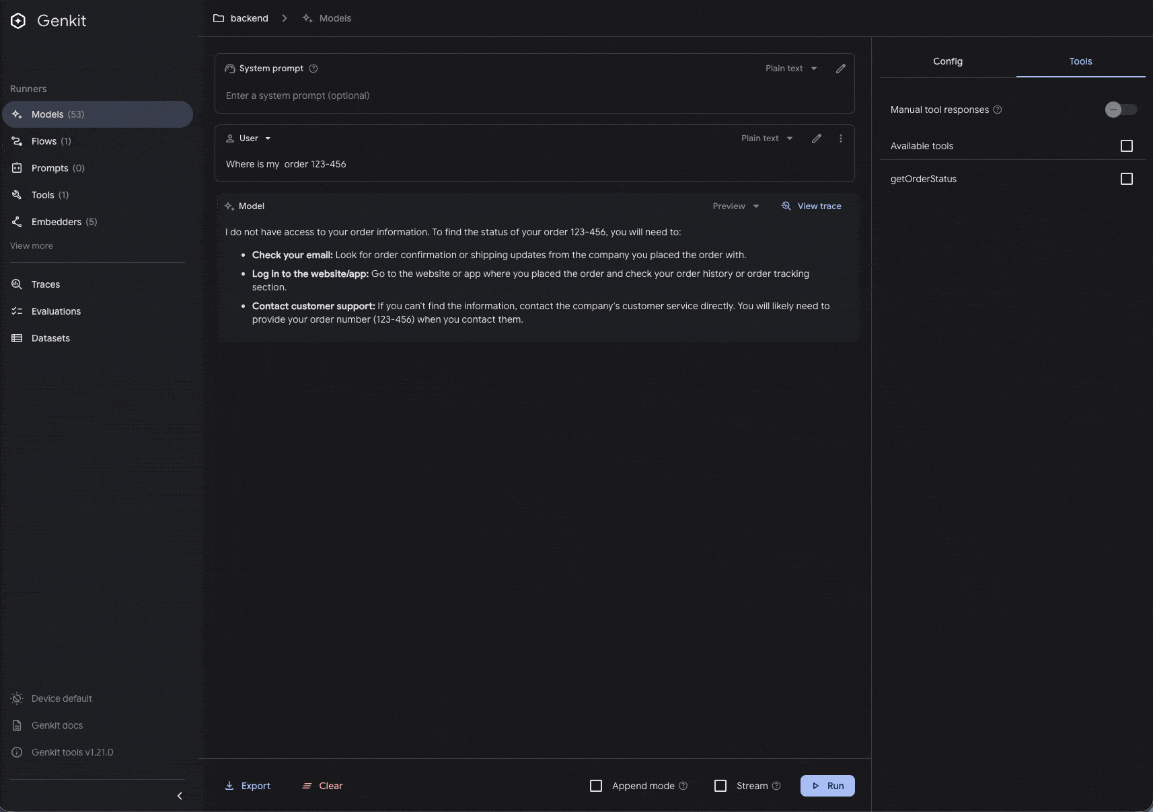Click the Genkit logo icon
This screenshot has width=1153, height=812.
pos(18,21)
